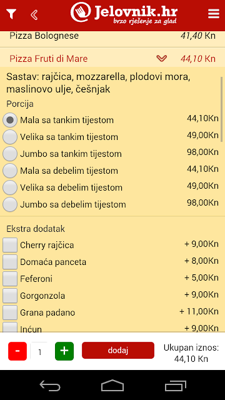Collapse Pizza Fruti di Mare chevron
This screenshot has height=400, width=225.
click(x=161, y=59)
